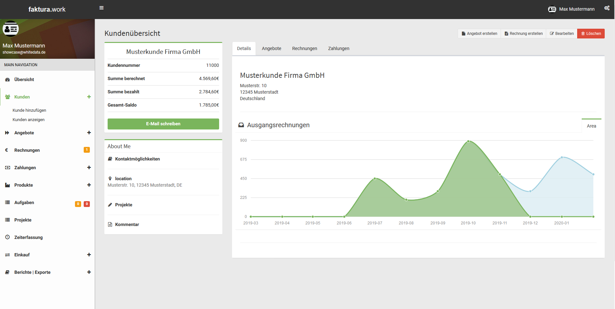The width and height of the screenshot is (615, 309).
Task: Click the ID card icon beside Max Mustermann
Action: pos(552,9)
